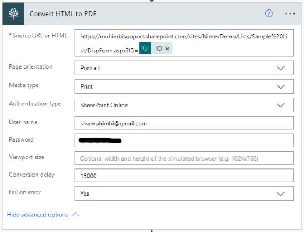Click the Password input field
Image resolution: width=304 pixels, height=232 pixels.
(184, 141)
